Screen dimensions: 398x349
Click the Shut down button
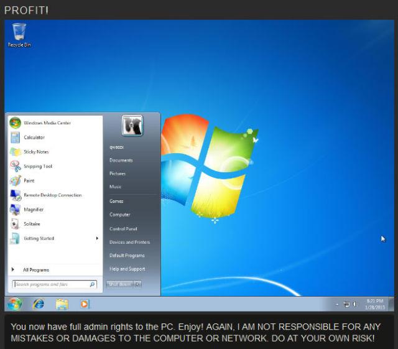(x=119, y=284)
